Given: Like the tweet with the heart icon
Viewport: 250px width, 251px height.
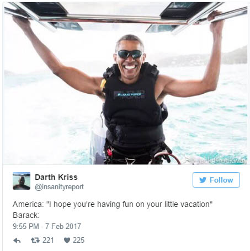Looking at the screenshot, I should (x=67, y=240).
